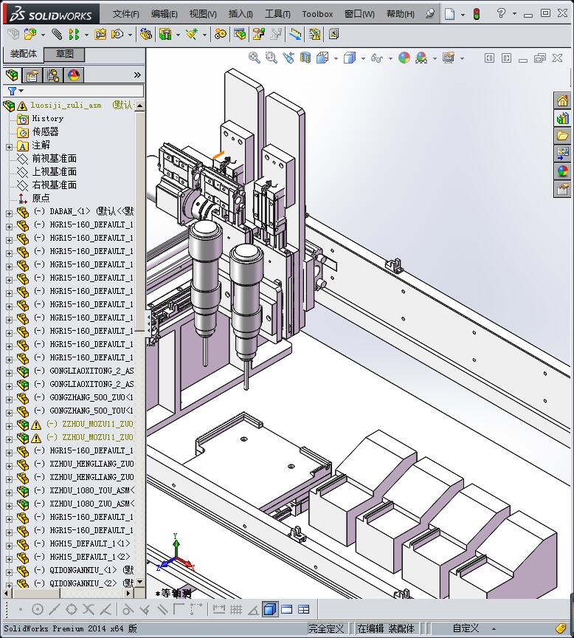Open the Design Library task pane icon
Image resolution: width=574 pixels, height=638 pixels.
(563, 118)
